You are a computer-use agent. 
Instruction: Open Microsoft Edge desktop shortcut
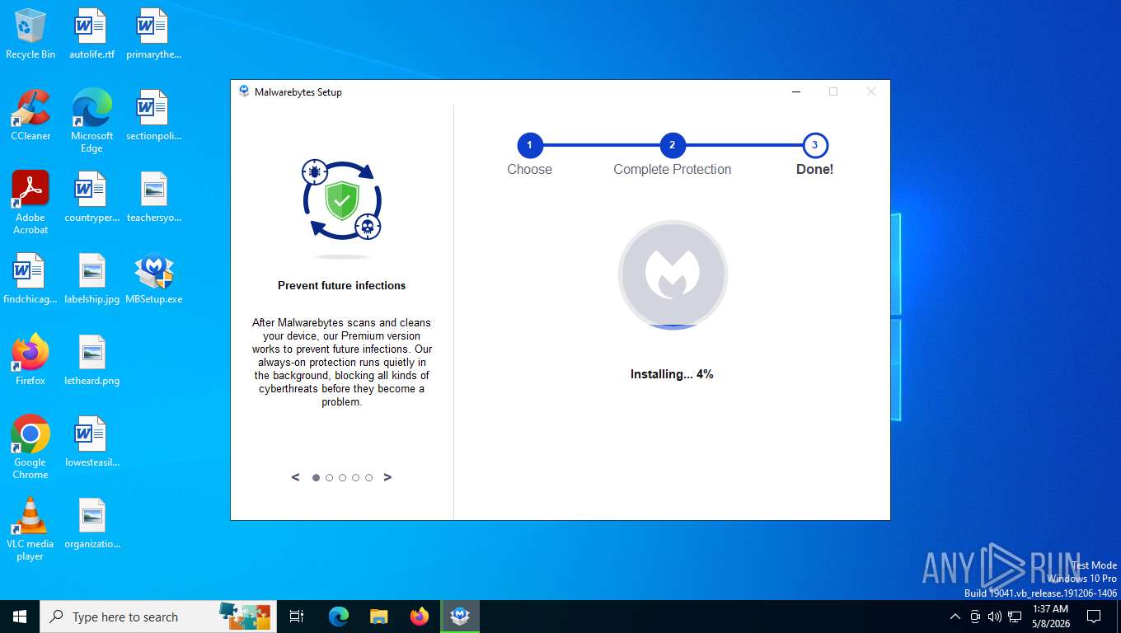pyautogui.click(x=91, y=120)
